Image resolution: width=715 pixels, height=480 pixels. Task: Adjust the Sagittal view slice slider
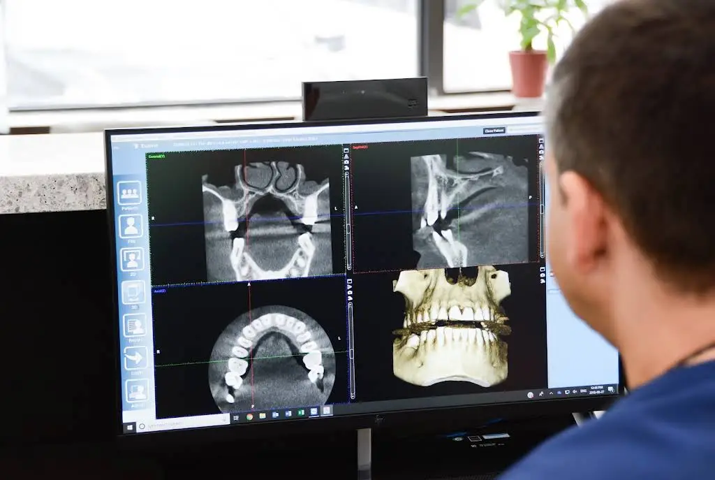pos(542,208)
